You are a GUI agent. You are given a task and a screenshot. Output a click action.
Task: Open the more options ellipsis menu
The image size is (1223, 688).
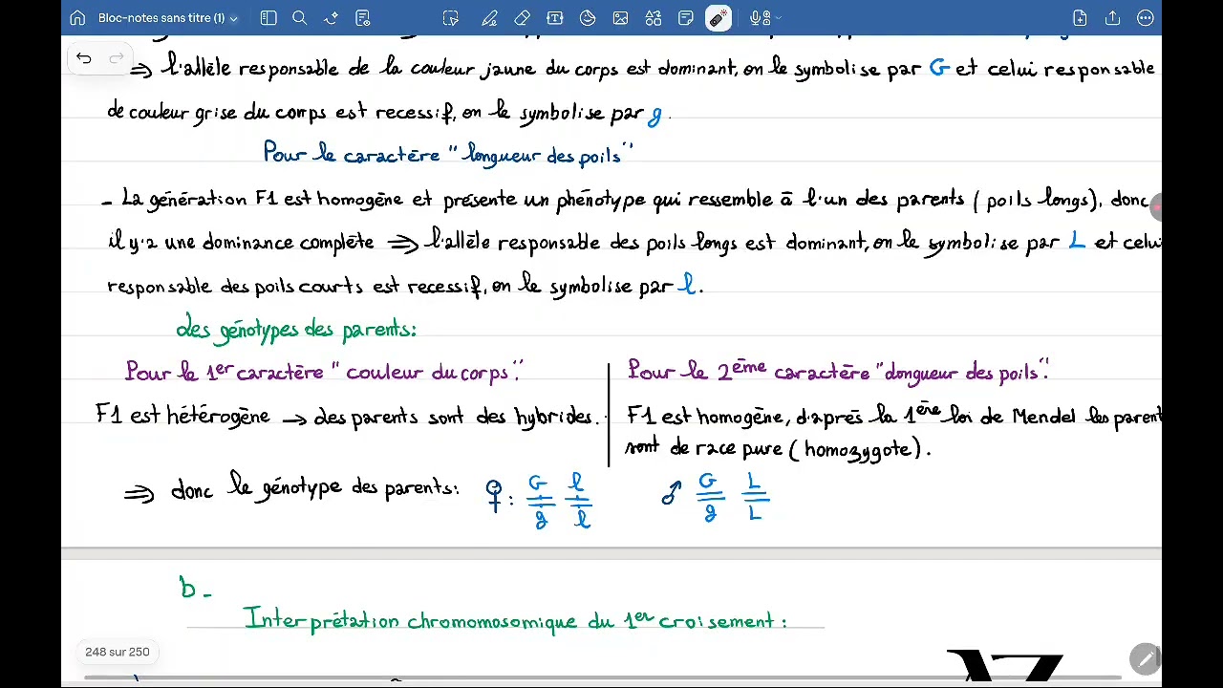[1145, 18]
